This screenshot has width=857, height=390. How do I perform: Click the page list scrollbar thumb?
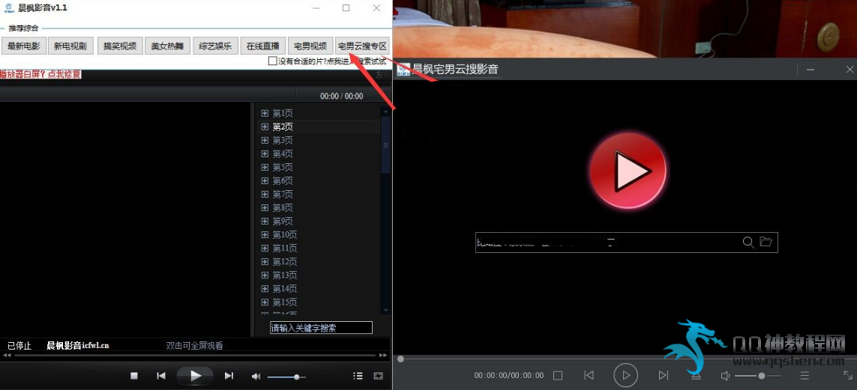(x=386, y=144)
